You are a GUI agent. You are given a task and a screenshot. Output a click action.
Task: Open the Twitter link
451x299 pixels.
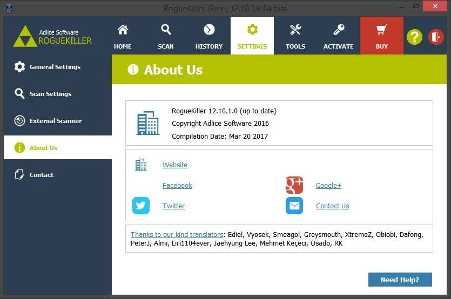click(x=173, y=206)
